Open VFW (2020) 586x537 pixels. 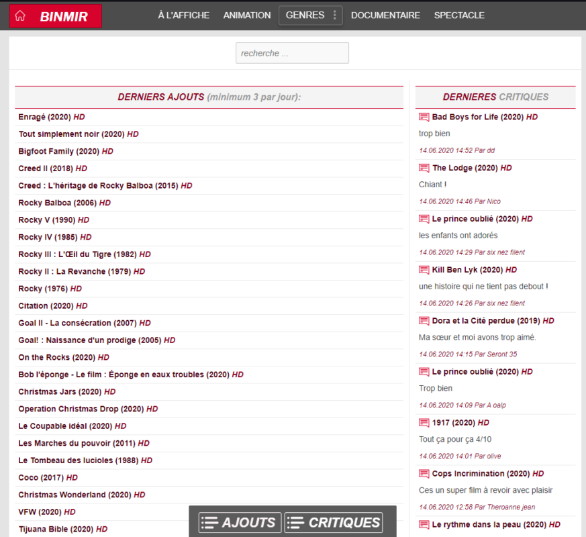[47, 512]
